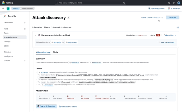Open the hamburger navigation menu
Viewport: 182px width, 112px height.
click(x=3, y=8)
